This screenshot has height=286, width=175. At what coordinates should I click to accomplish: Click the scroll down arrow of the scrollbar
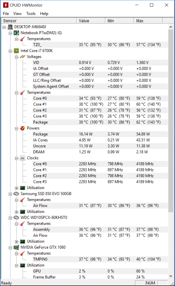171,276
